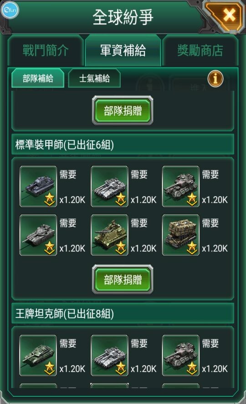The image size is (246, 404).
Task: Tap the Efun logo badge
Action: point(10,10)
